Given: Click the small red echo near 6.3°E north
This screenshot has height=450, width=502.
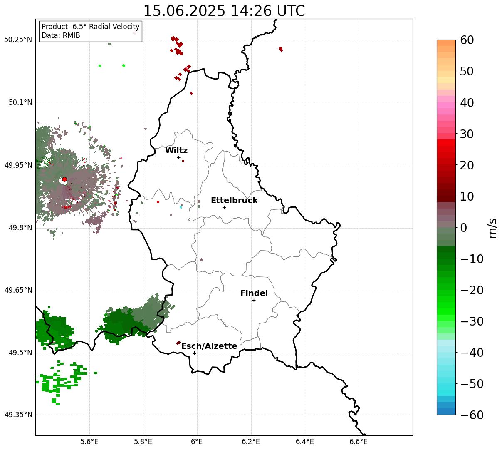Looking at the screenshot, I should pyautogui.click(x=281, y=49).
